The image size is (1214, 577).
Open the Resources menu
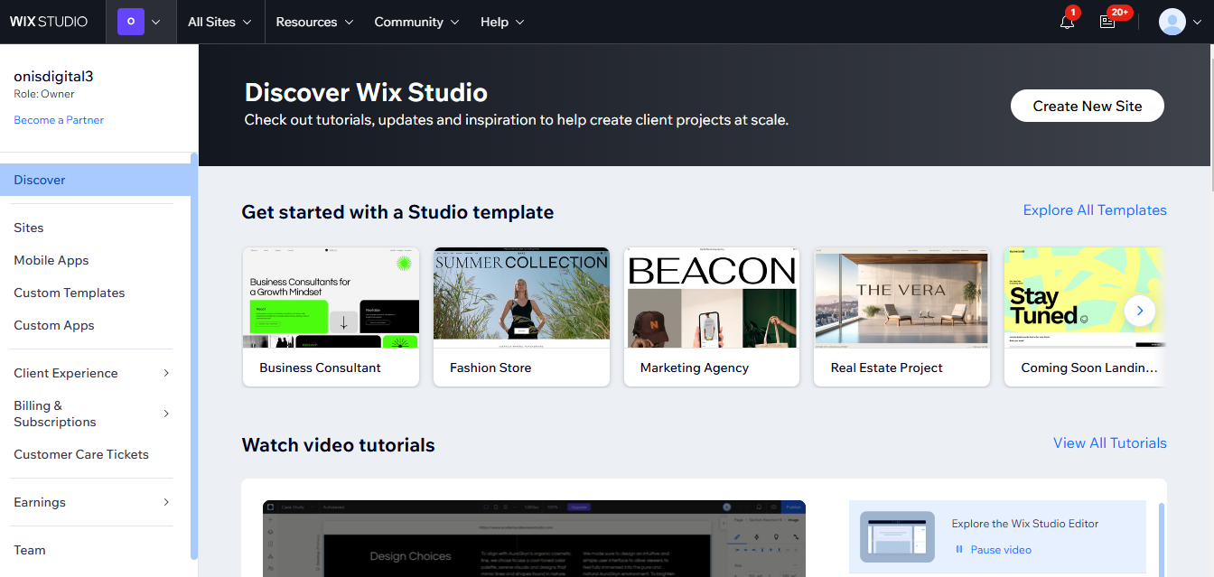coord(314,22)
